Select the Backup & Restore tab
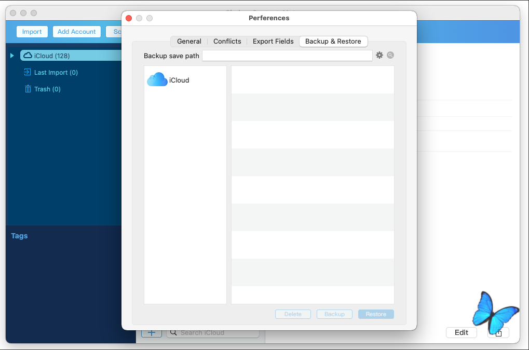Viewport: 529px width, 350px height. point(333,42)
